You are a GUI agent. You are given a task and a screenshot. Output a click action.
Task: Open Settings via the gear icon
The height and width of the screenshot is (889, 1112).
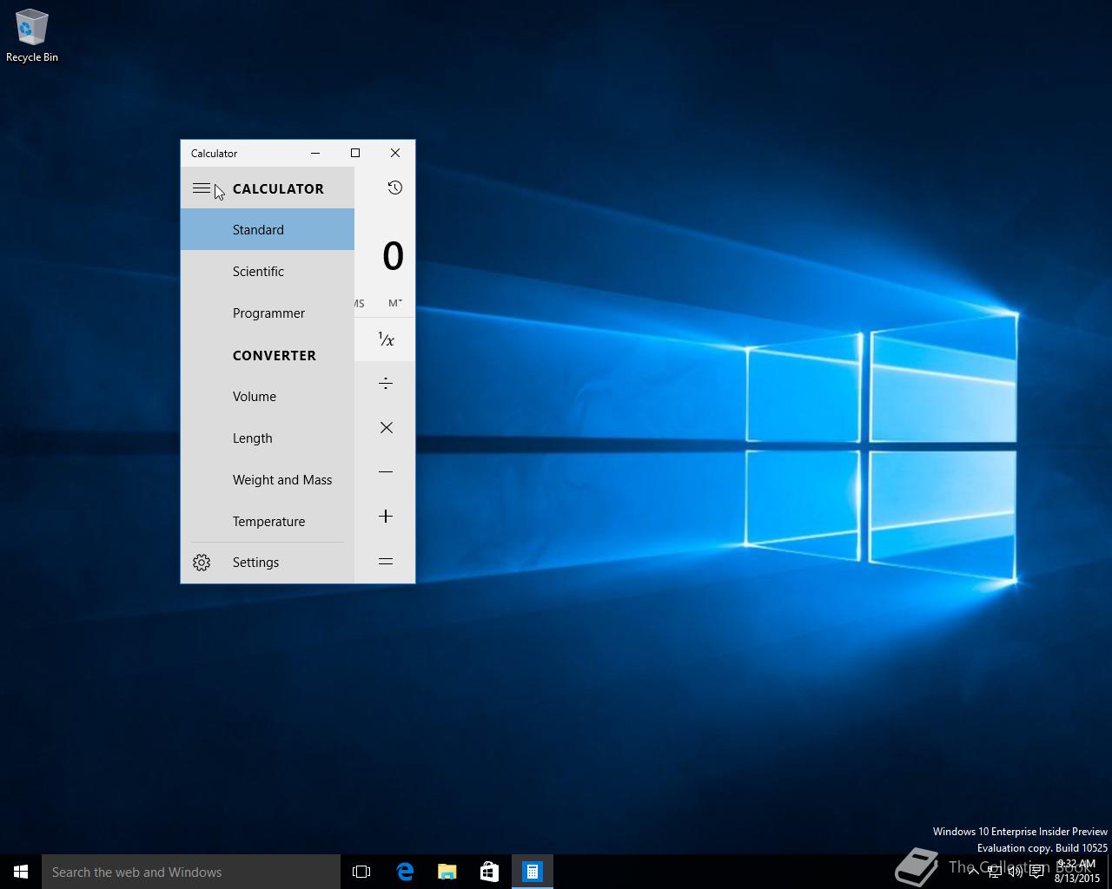click(x=202, y=563)
